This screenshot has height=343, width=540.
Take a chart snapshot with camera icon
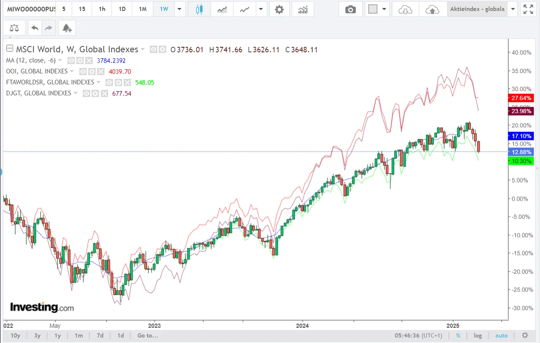pos(350,9)
